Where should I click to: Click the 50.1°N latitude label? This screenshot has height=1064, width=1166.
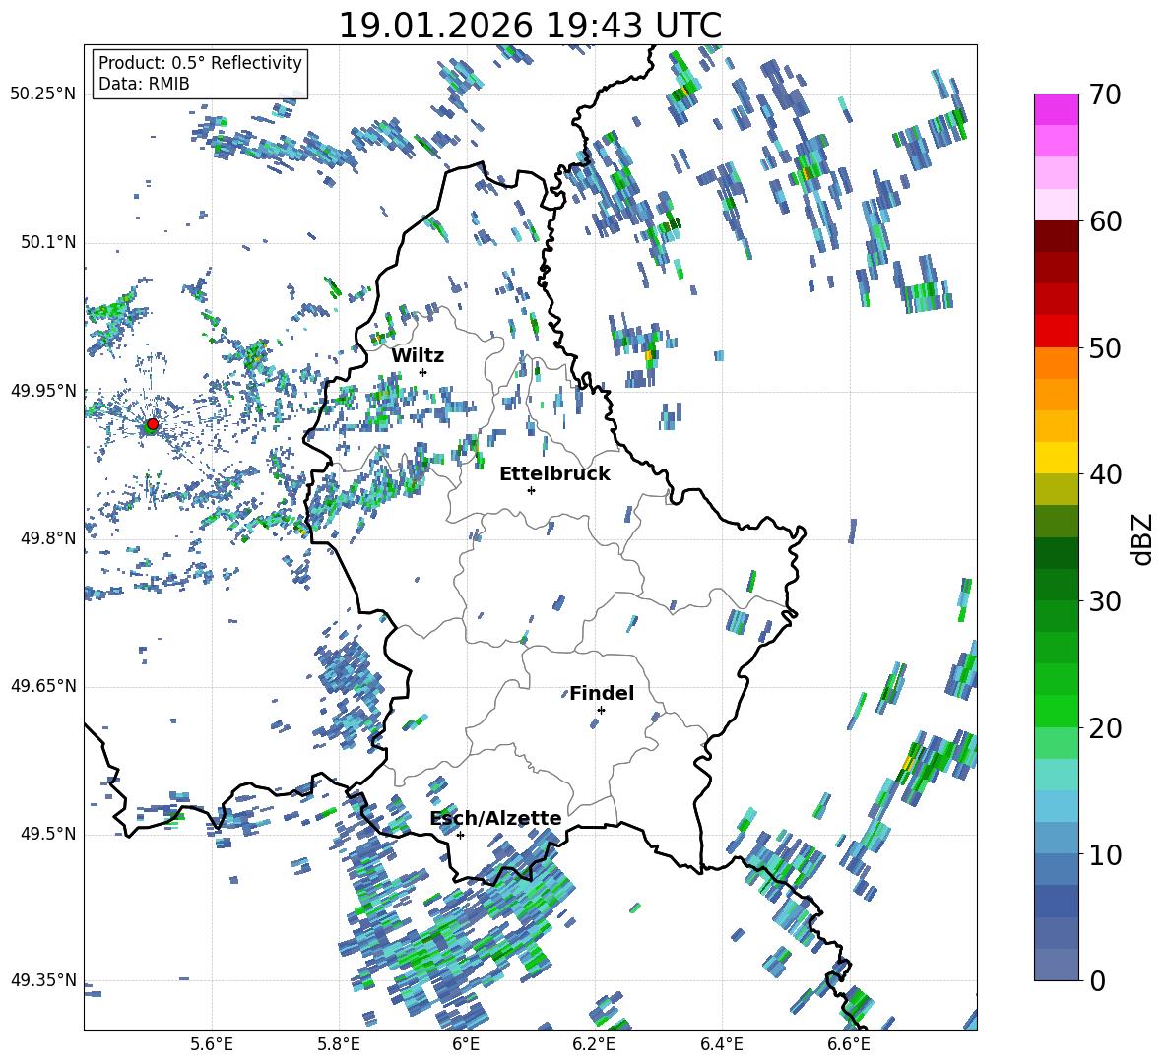click(x=47, y=242)
